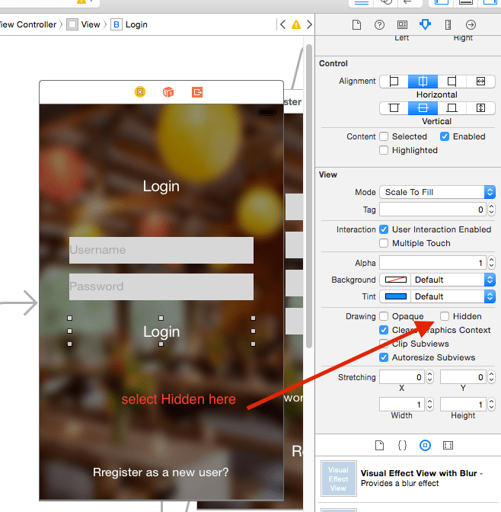Set vertical alignment to top
This screenshot has height=512, width=501.
(x=394, y=107)
